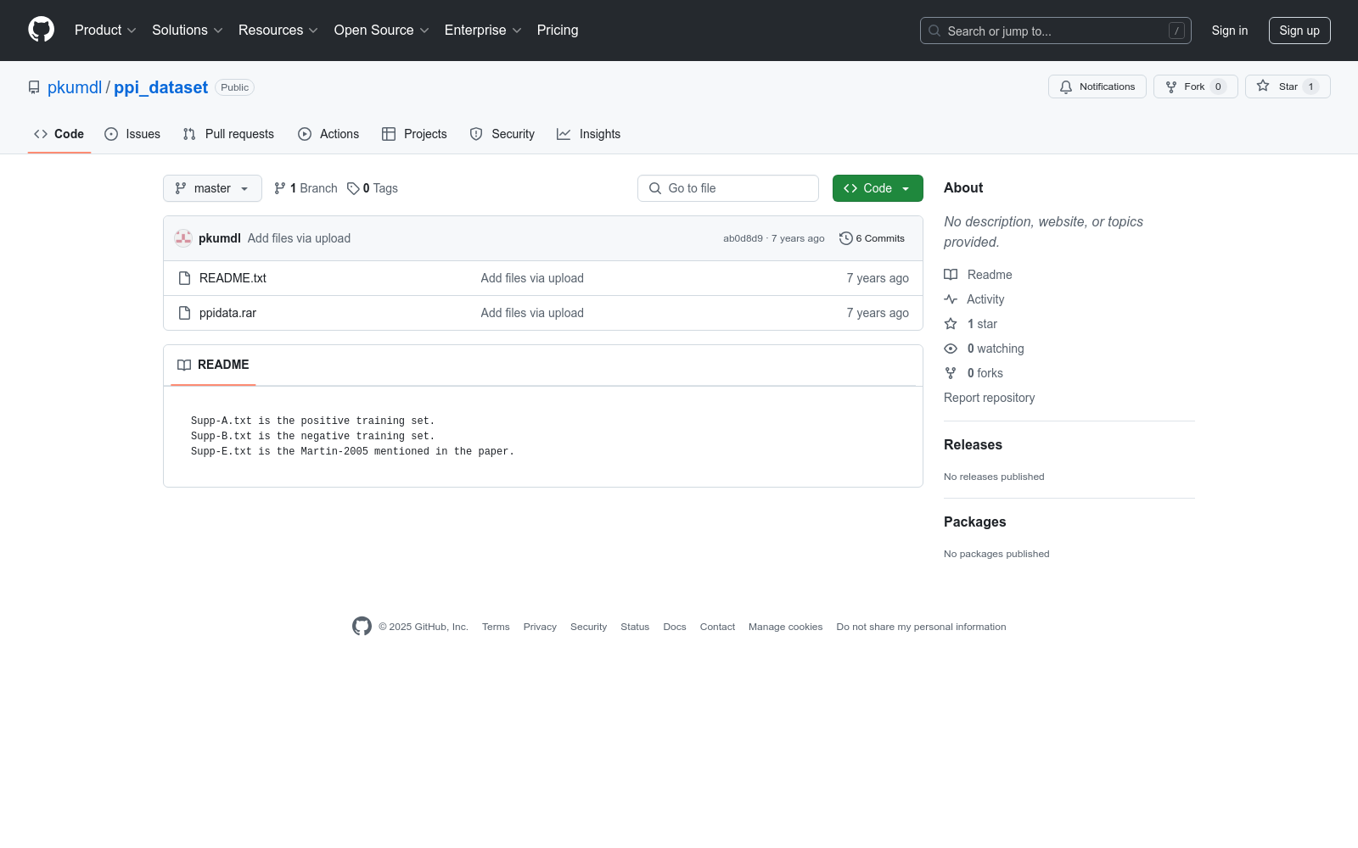Click the repository icon beside pkumdl

coord(34,87)
